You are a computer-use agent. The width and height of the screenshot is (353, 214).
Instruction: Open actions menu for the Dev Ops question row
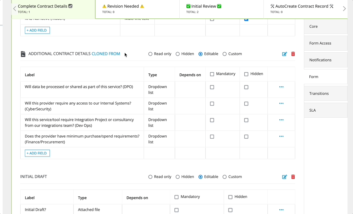[281, 120]
